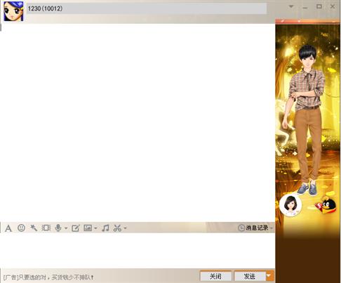Maximize the chat window

pyautogui.click(x=319, y=6)
